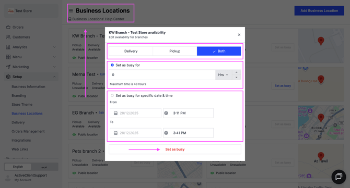Click the Setup gear icon
Image resolution: width=350 pixels, height=188 pixels.
click(8, 77)
